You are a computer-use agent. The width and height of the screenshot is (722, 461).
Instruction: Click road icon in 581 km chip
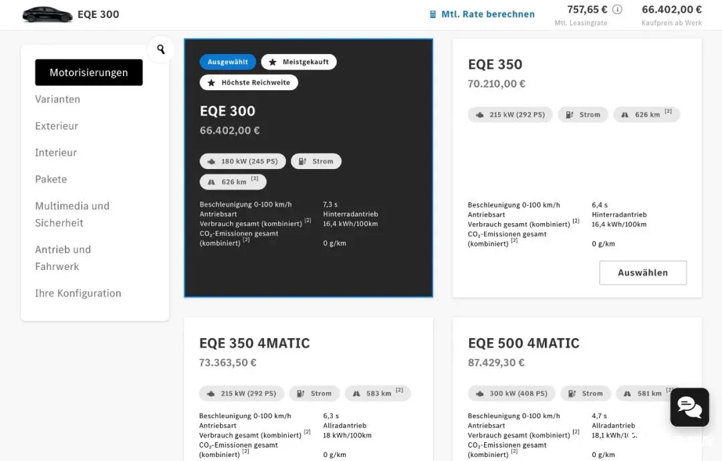pos(627,394)
